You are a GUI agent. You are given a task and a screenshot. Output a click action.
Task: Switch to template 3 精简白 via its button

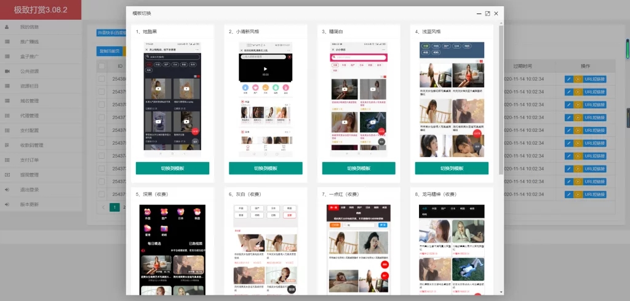(x=359, y=169)
